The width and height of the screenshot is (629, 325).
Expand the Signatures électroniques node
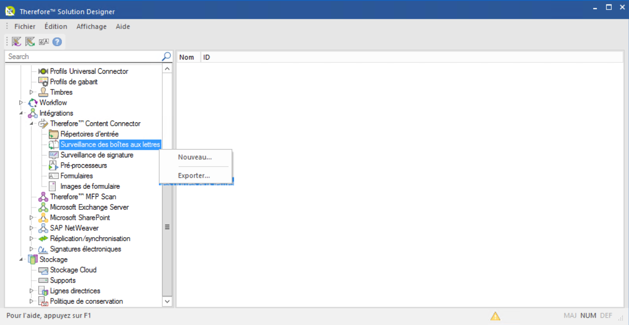click(31, 249)
